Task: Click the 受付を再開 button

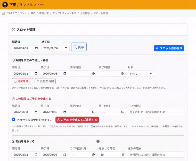Action: tap(45, 81)
